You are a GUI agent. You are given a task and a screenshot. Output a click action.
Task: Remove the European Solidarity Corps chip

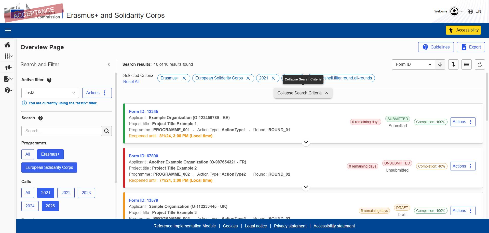point(248,78)
